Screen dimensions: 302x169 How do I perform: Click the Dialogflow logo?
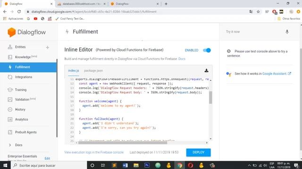click(26, 32)
